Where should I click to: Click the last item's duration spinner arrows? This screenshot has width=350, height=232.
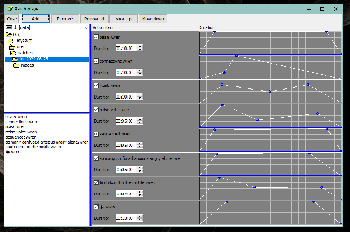coord(140,218)
